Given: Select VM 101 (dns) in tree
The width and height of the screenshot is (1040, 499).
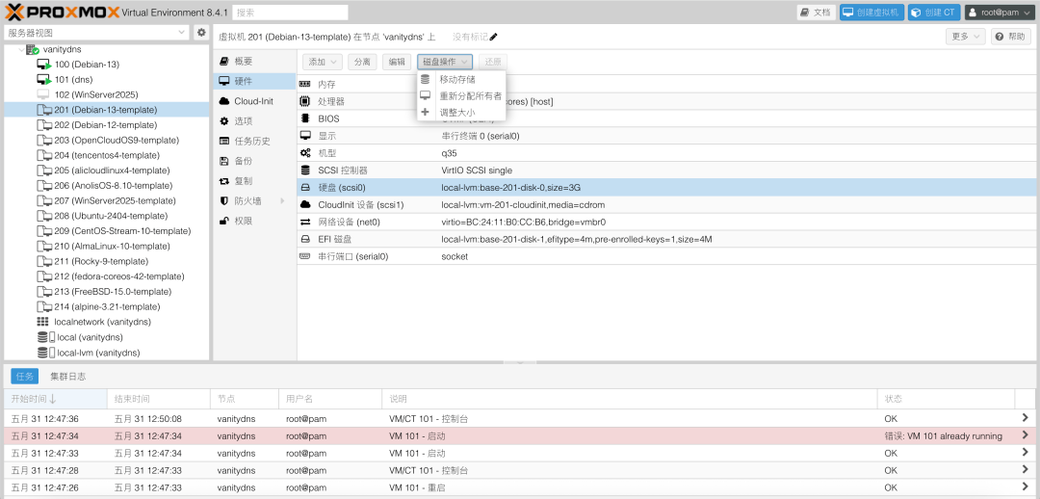Looking at the screenshot, I should [73, 80].
